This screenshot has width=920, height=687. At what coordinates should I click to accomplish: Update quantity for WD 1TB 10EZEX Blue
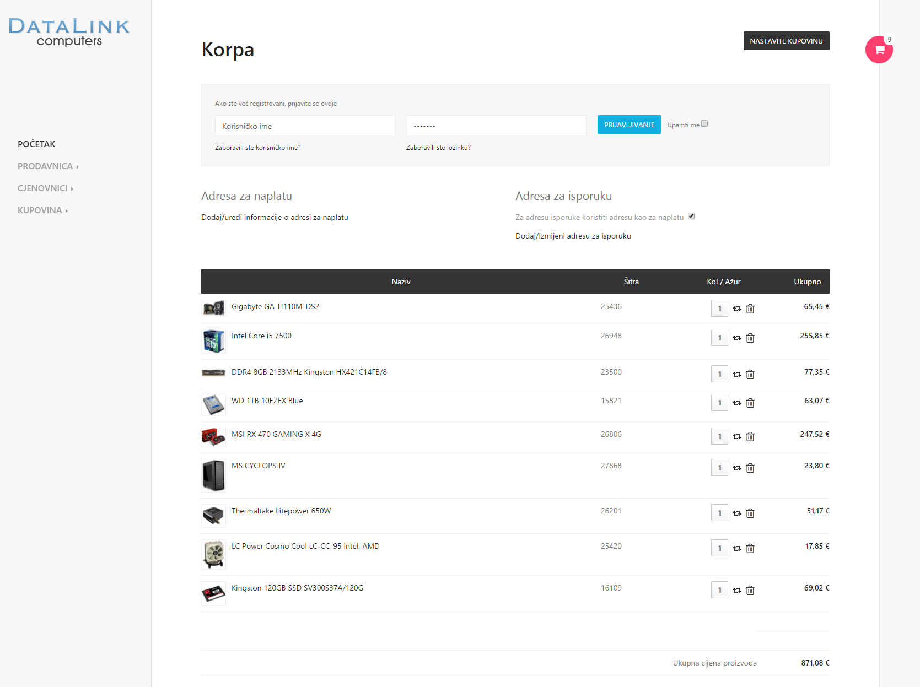pos(737,403)
